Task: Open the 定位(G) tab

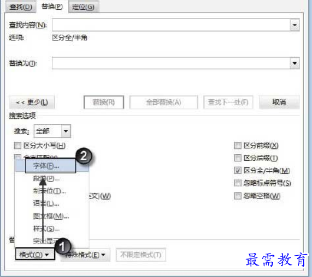Action: (83, 7)
